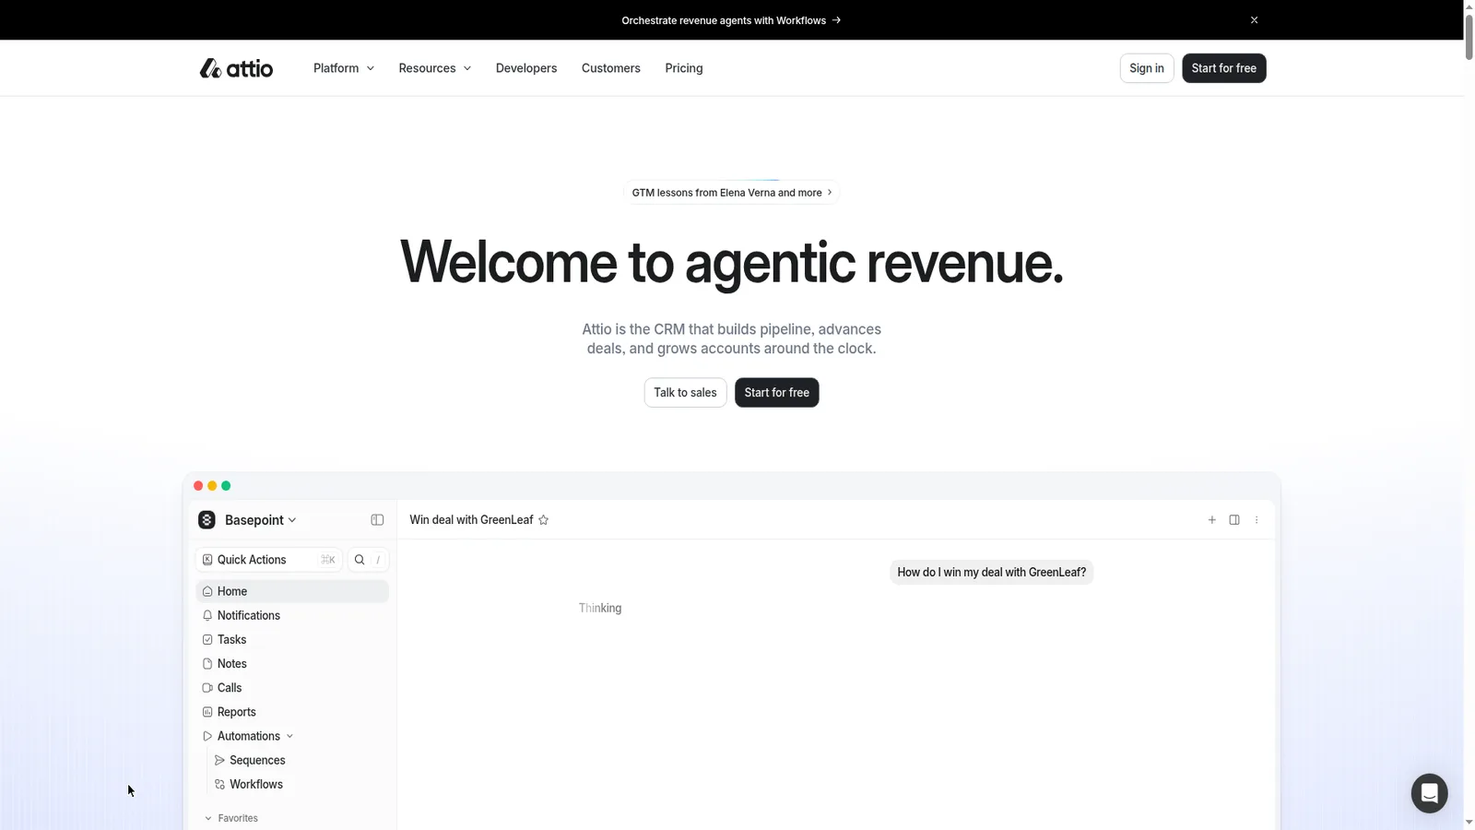Click the Tasks checkbox icon
This screenshot has height=830, width=1475.
point(207,639)
